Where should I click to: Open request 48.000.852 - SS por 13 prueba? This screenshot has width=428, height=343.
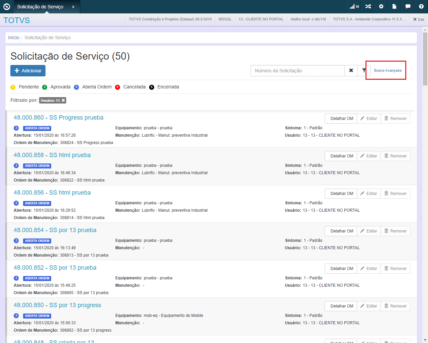(55, 268)
